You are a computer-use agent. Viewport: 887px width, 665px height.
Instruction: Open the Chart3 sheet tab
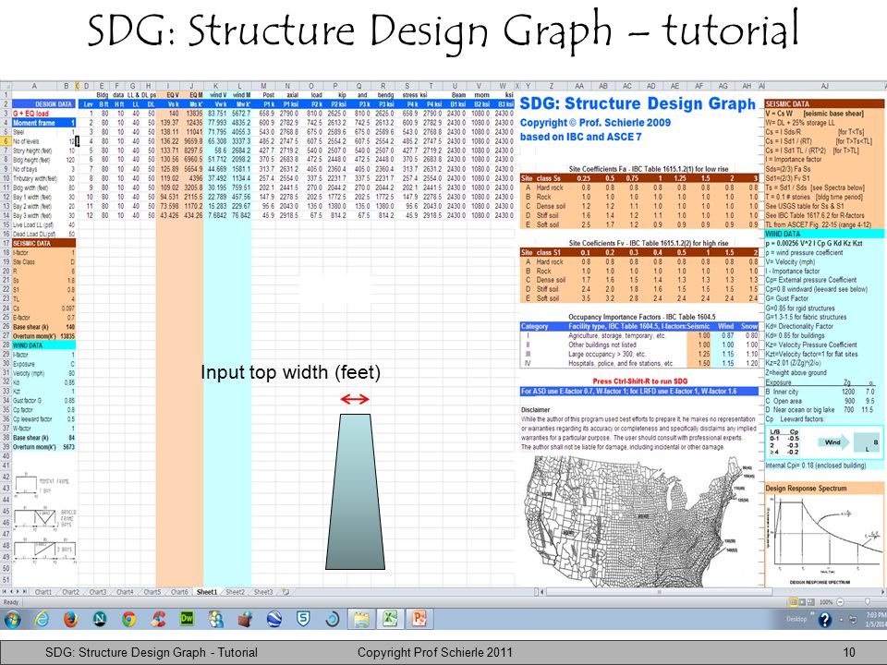[x=97, y=592]
